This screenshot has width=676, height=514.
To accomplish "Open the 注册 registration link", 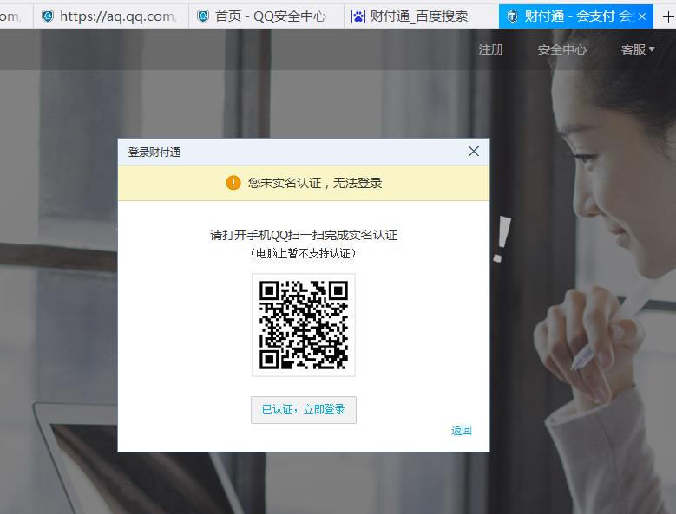I will click(491, 49).
